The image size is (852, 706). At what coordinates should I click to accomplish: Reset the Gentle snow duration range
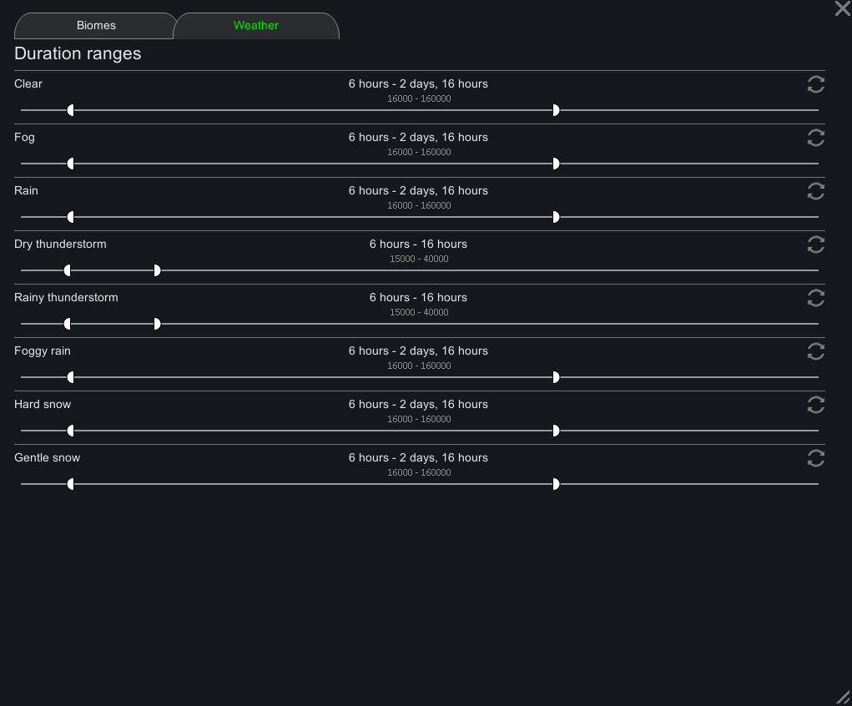pos(815,458)
